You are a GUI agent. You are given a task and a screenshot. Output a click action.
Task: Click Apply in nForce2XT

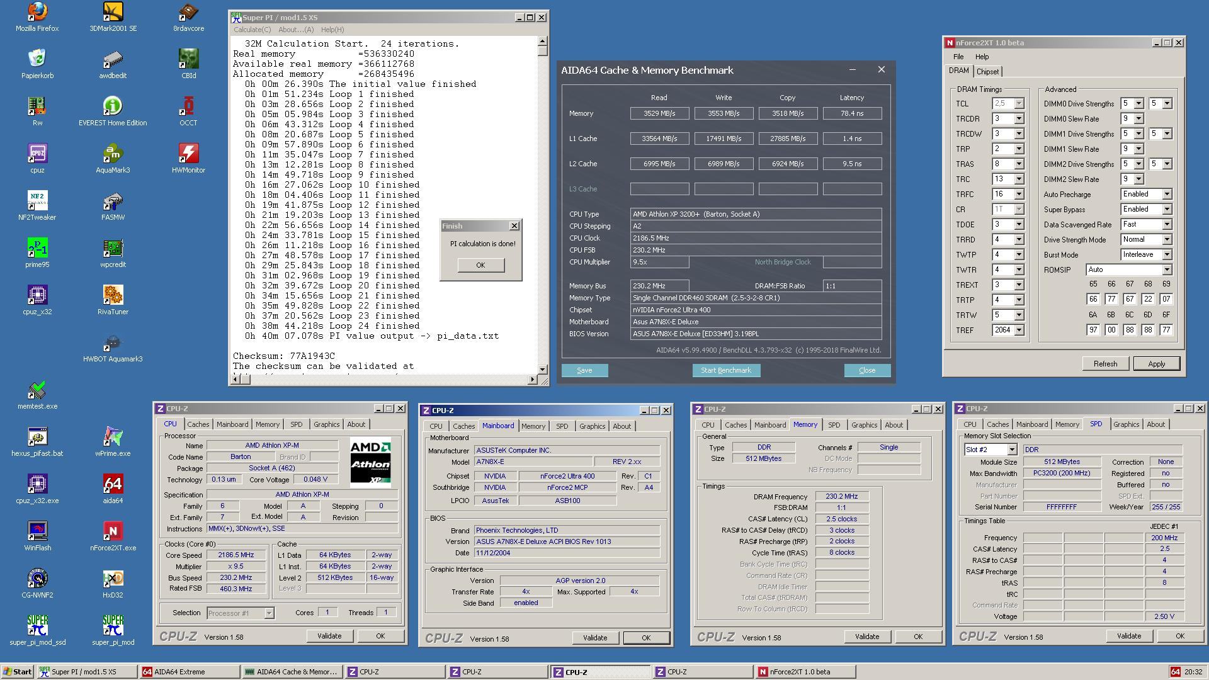tap(1156, 364)
